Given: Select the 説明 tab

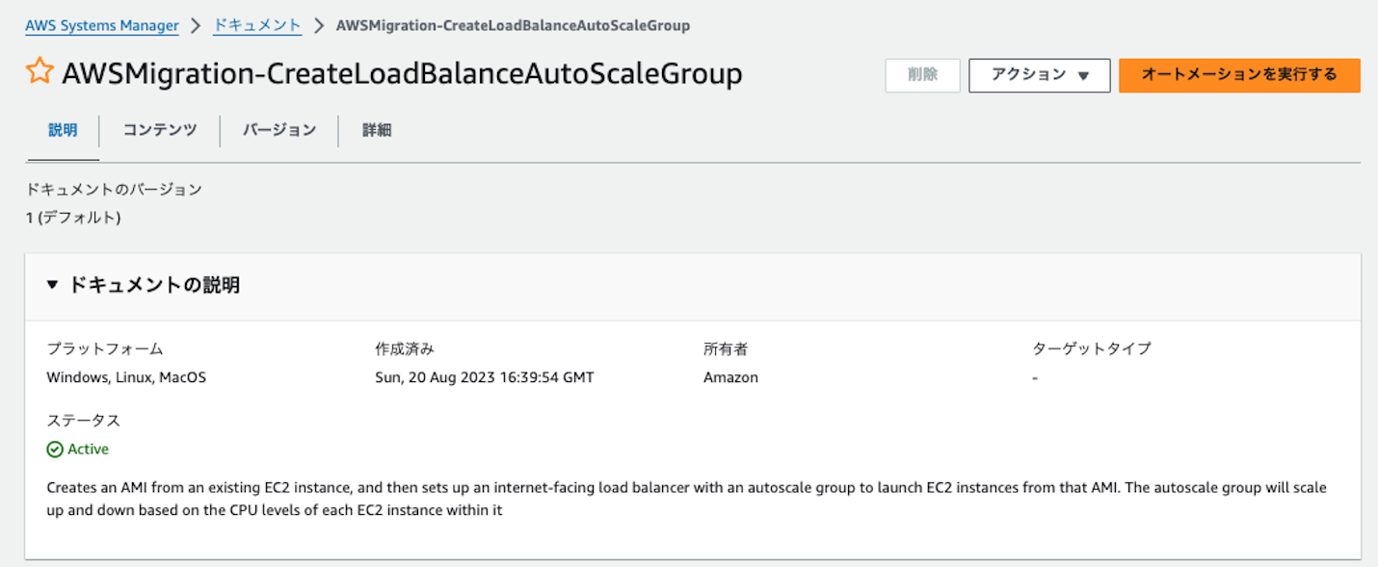Looking at the screenshot, I should point(63,130).
